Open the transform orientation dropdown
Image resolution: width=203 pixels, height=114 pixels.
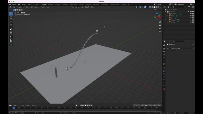76,7
